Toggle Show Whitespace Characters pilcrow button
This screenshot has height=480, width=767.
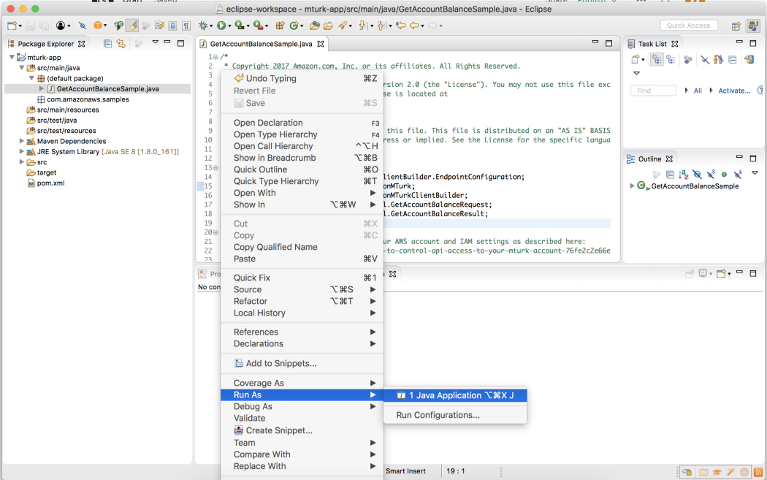[x=186, y=26]
